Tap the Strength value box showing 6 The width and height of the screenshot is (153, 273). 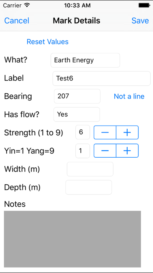83,132
